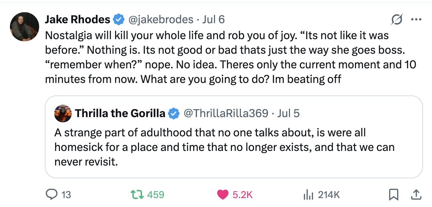Open Jake Rhodes profile avatar
The width and height of the screenshot is (432, 207).
point(25,27)
